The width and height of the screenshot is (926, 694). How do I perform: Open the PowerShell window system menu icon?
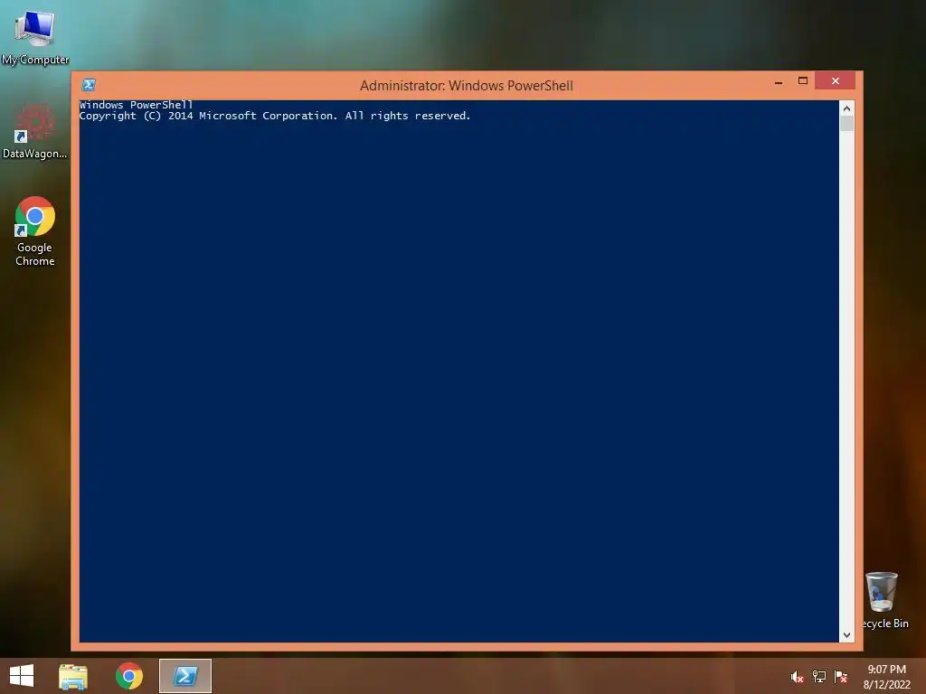[89, 85]
